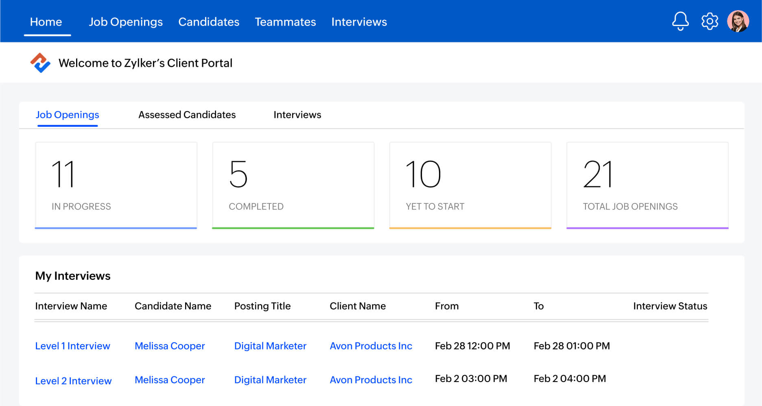The image size is (762, 406).
Task: Select the Feb 28 12:00 PM cell
Action: pos(472,346)
